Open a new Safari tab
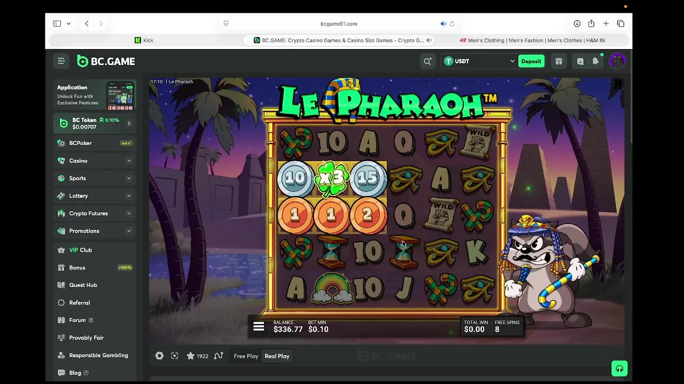This screenshot has width=684, height=384. point(606,23)
